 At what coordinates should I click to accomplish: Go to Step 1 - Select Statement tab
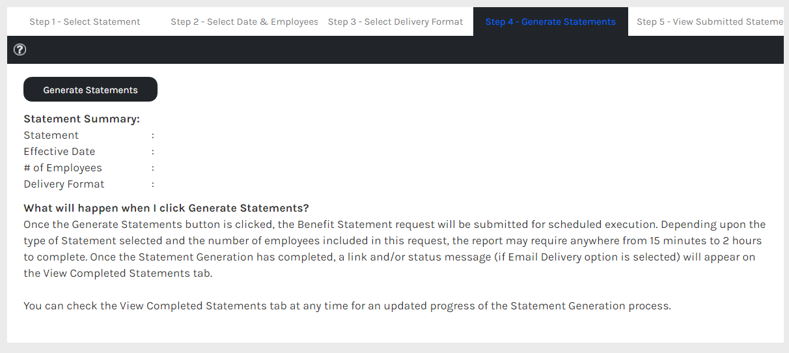point(85,21)
